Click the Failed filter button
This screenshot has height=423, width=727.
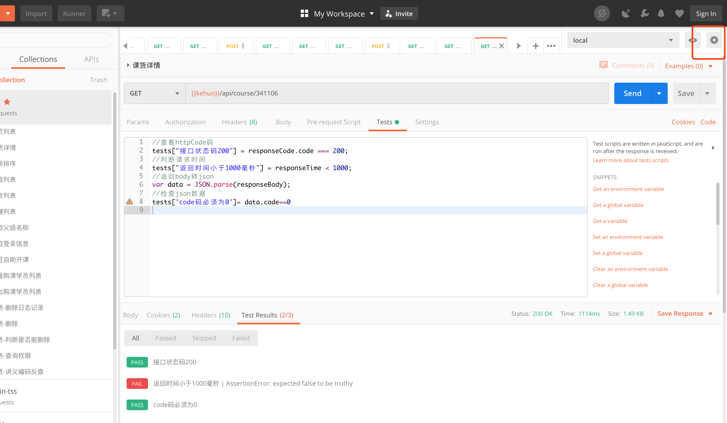point(241,338)
